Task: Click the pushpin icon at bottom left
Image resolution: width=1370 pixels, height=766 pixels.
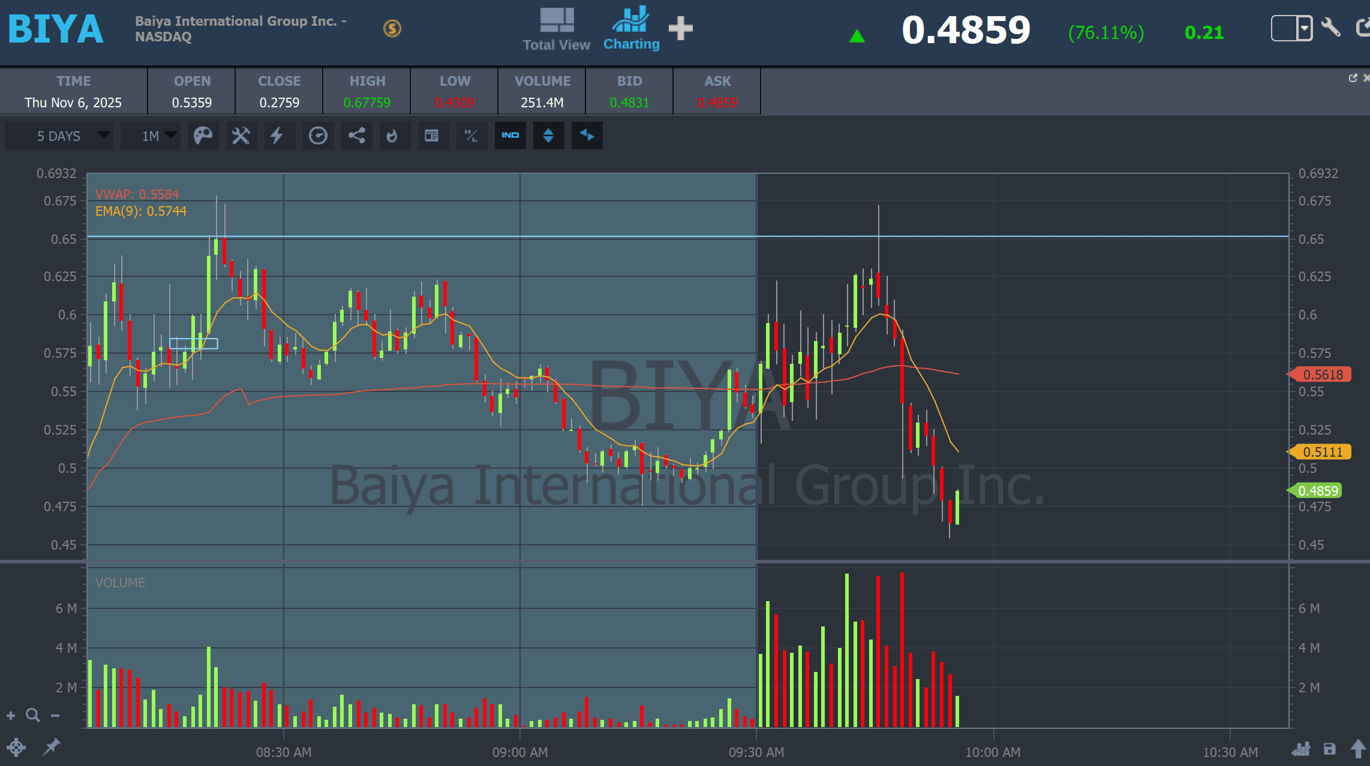Action: 52,746
